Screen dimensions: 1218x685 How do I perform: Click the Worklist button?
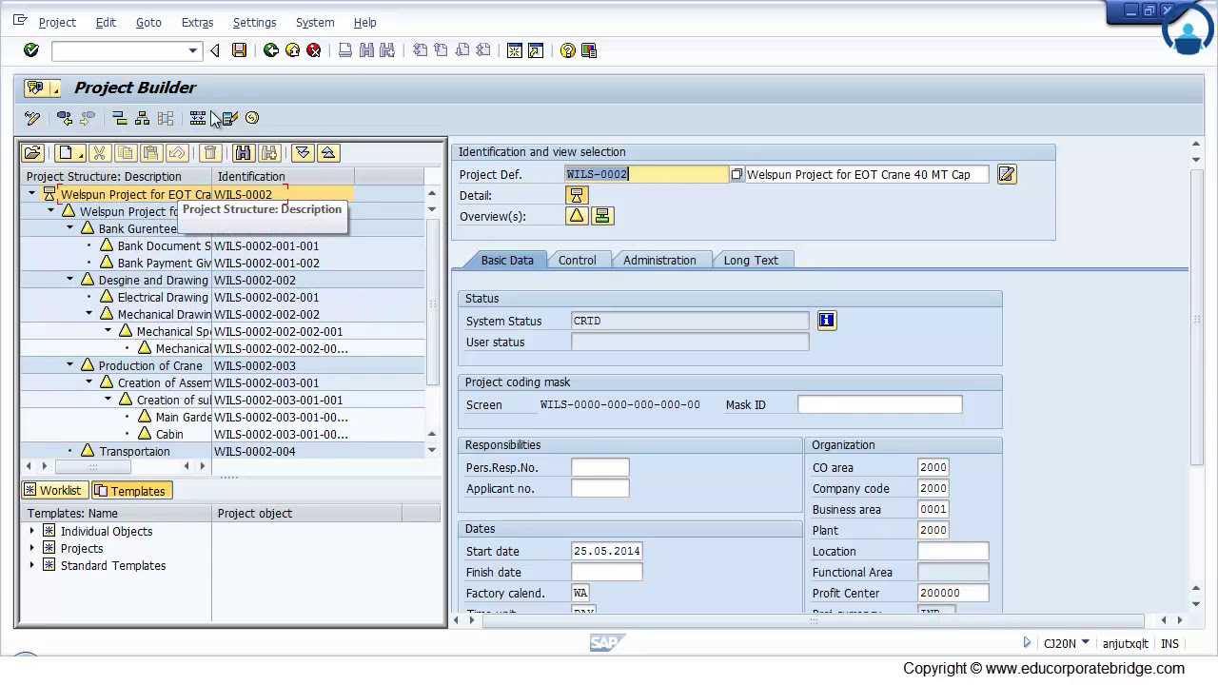click(54, 491)
